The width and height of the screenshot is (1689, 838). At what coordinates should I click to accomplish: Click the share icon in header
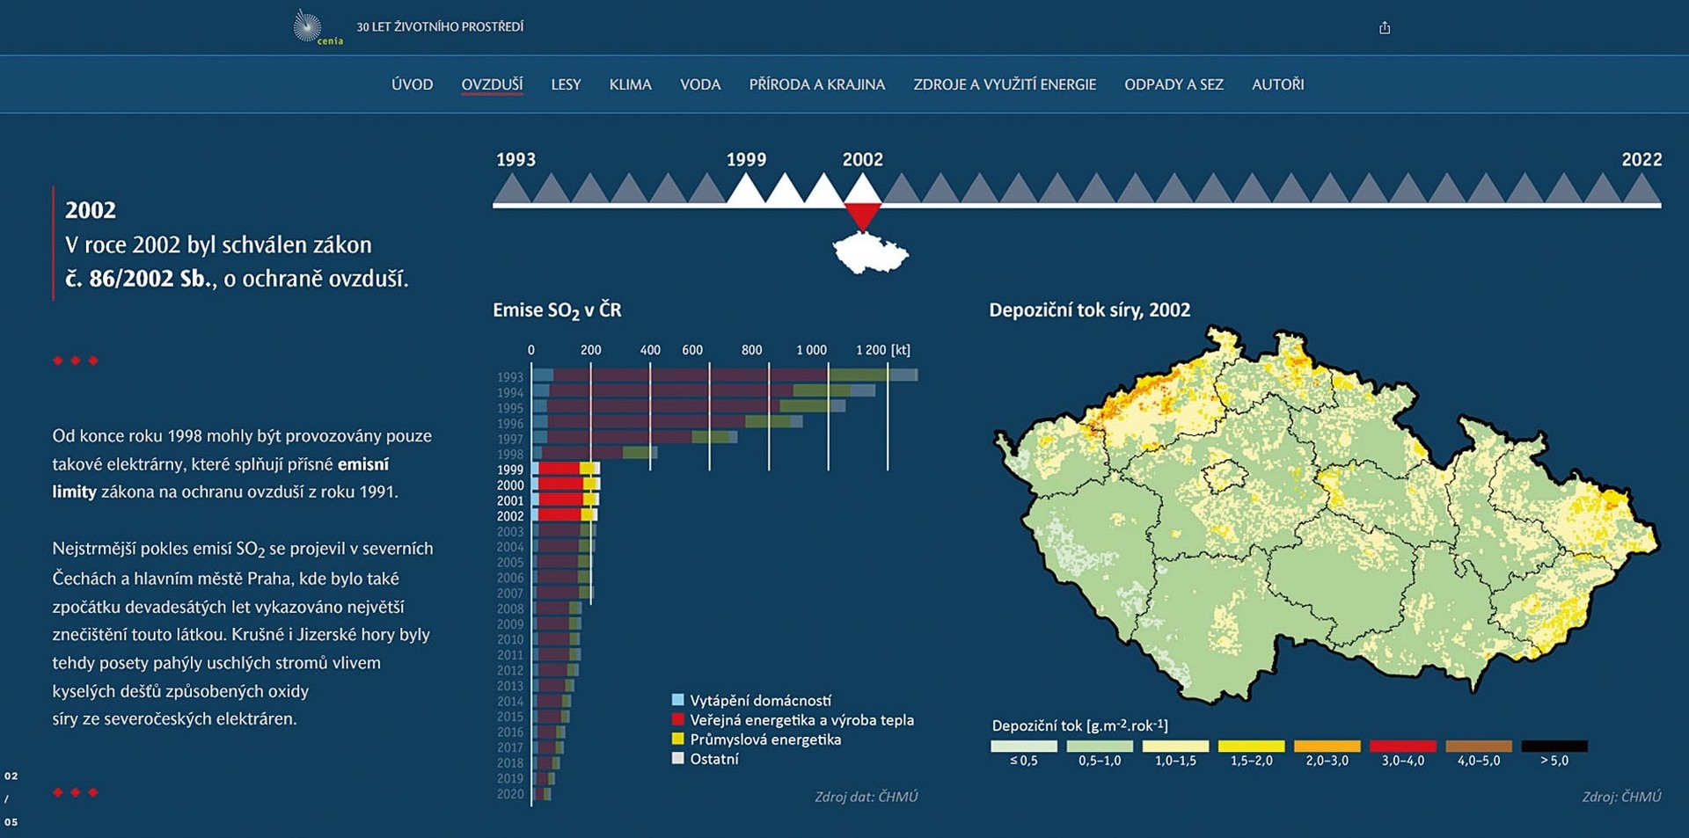[1384, 28]
